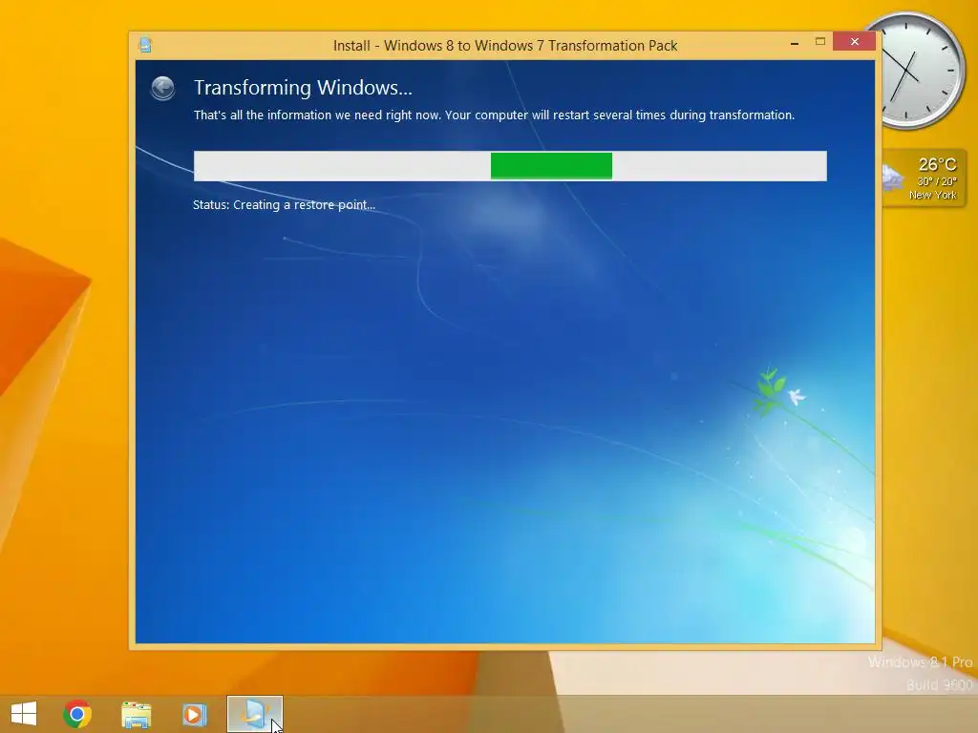Viewport: 978px width, 733px height.
Task: Open the Windows Start button
Action: tap(24, 714)
